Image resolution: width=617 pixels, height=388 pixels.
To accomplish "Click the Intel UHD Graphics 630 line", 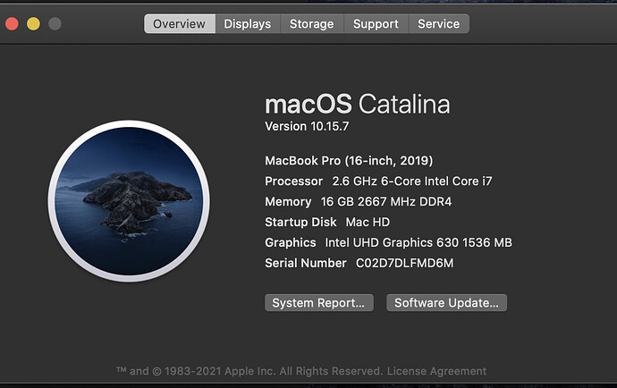I will pos(389,242).
